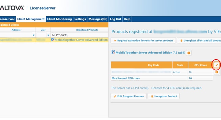
Task: Click Log Out in the navigation bar
Action: pyautogui.click(x=116, y=19)
